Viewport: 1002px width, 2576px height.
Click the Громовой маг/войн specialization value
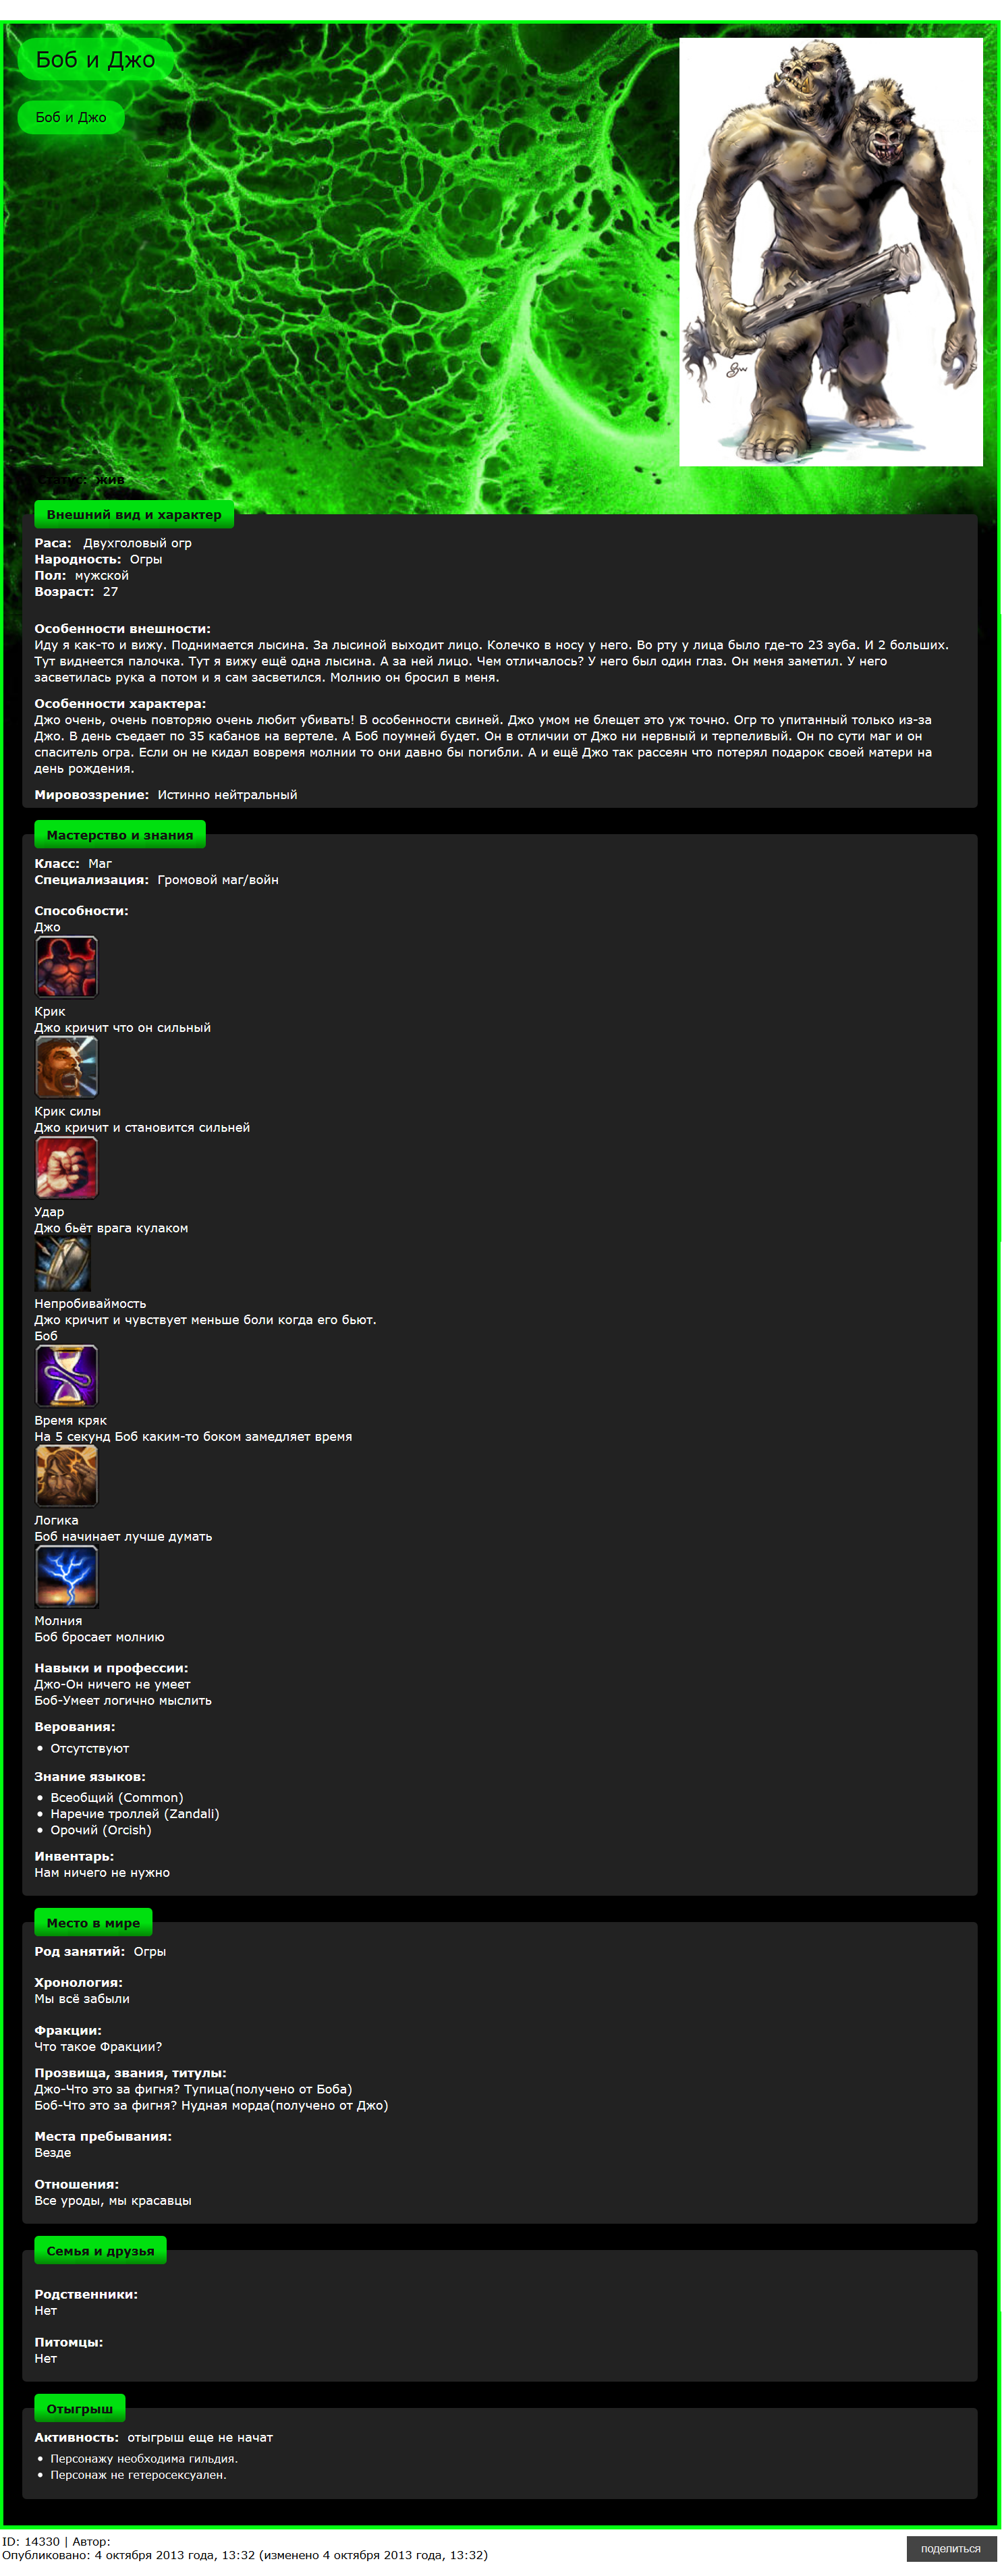pos(218,880)
